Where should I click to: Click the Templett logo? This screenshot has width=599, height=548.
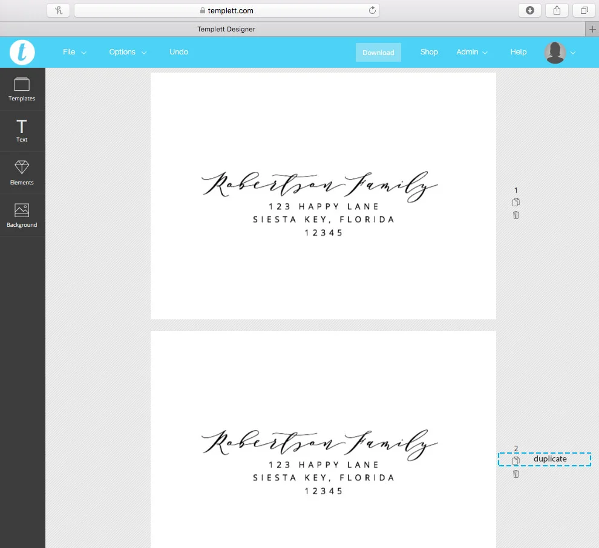click(22, 52)
